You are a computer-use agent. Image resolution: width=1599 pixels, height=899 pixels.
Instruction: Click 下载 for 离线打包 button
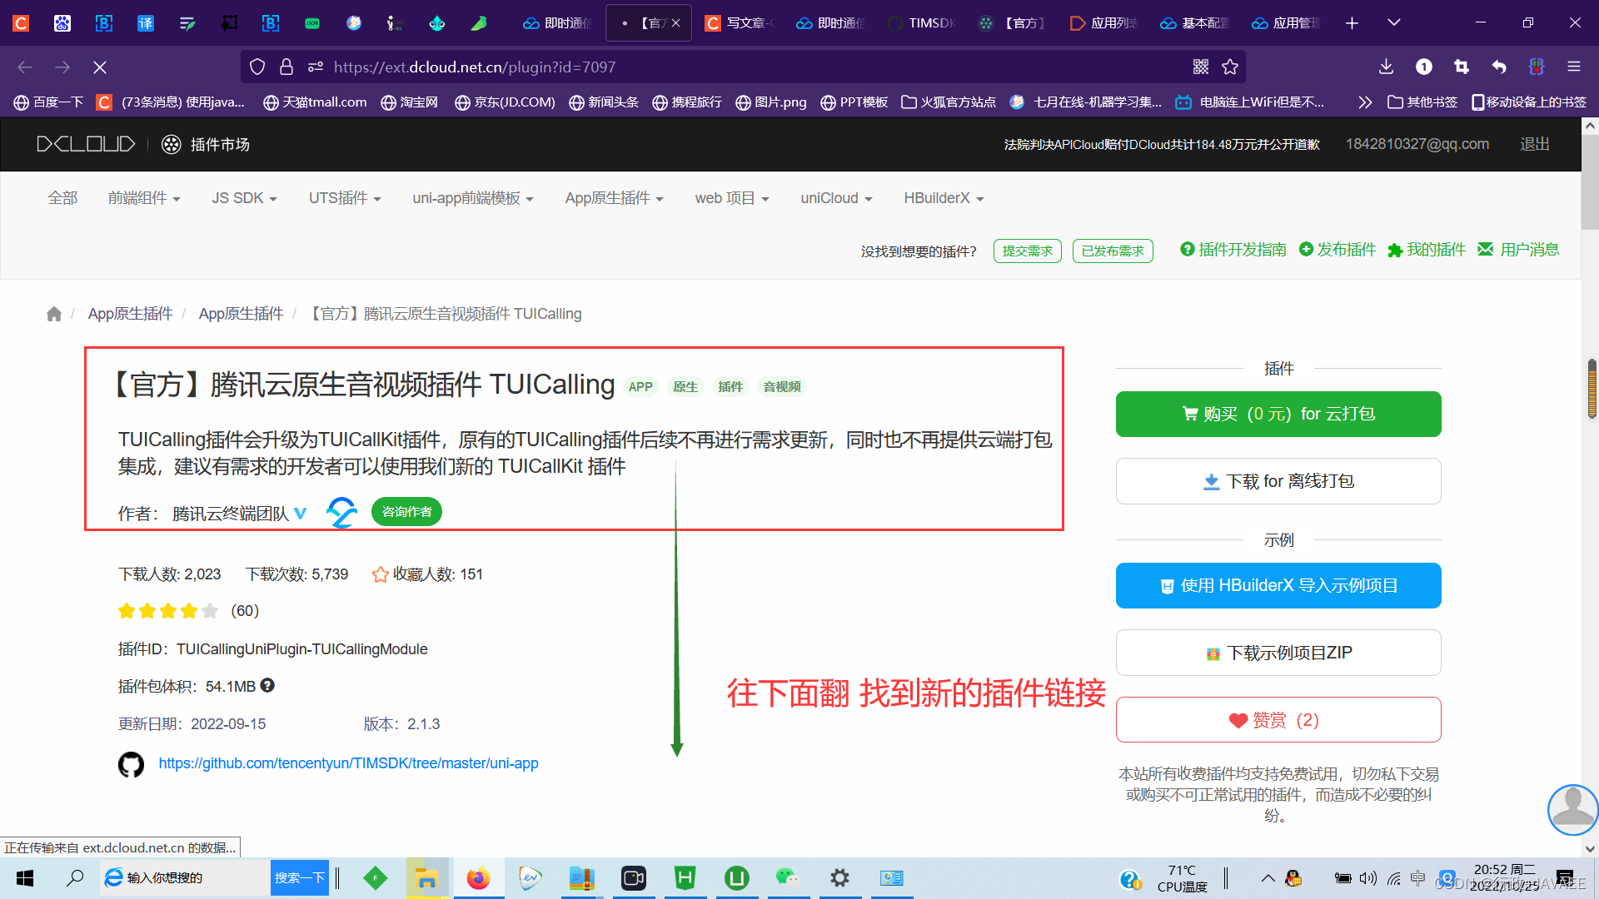point(1278,481)
